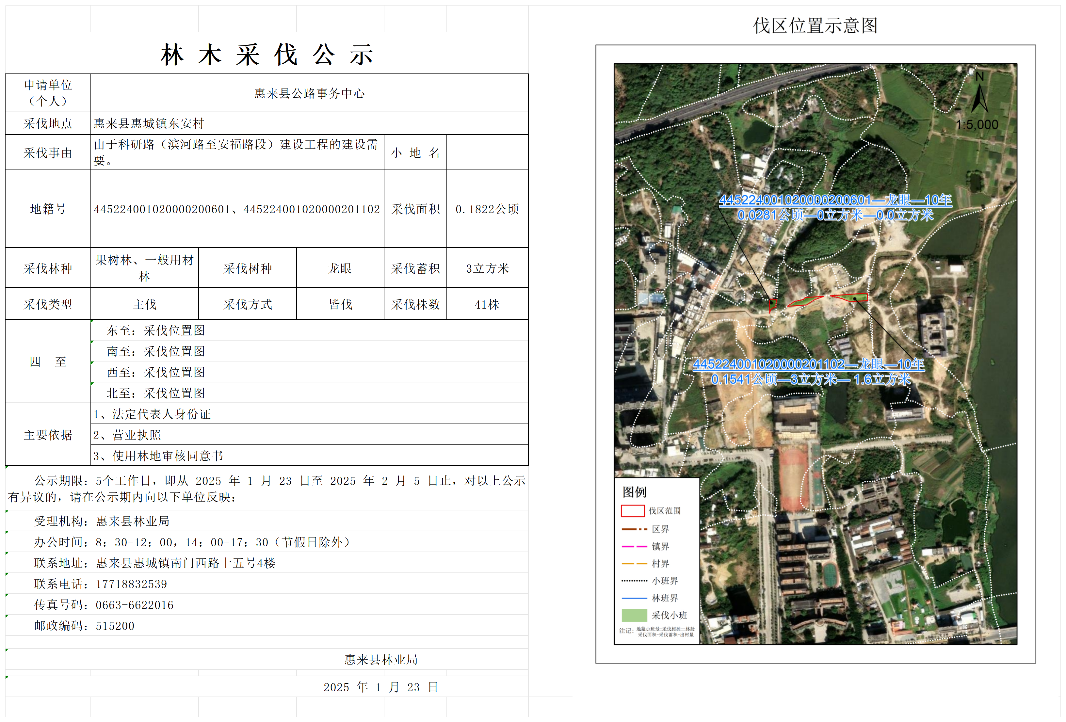
Task: Click the magenta 镇界 legend line symbol
Action: (634, 546)
